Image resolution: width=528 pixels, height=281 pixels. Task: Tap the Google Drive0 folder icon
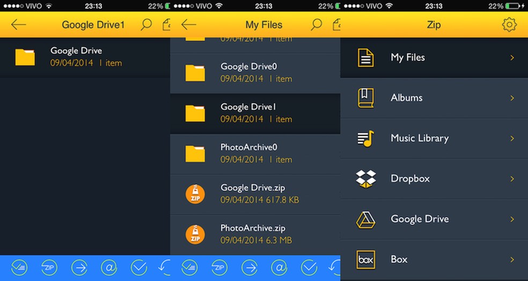click(x=195, y=73)
